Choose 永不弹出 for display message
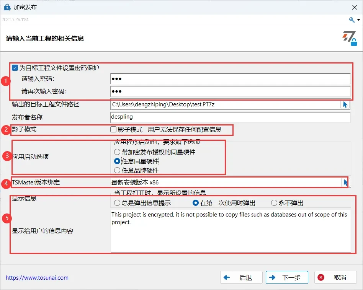 point(275,203)
